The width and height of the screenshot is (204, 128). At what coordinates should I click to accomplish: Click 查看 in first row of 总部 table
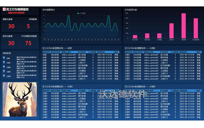[116, 55]
